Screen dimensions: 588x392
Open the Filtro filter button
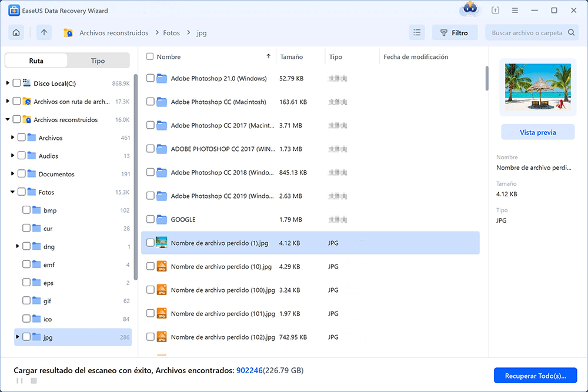click(455, 32)
